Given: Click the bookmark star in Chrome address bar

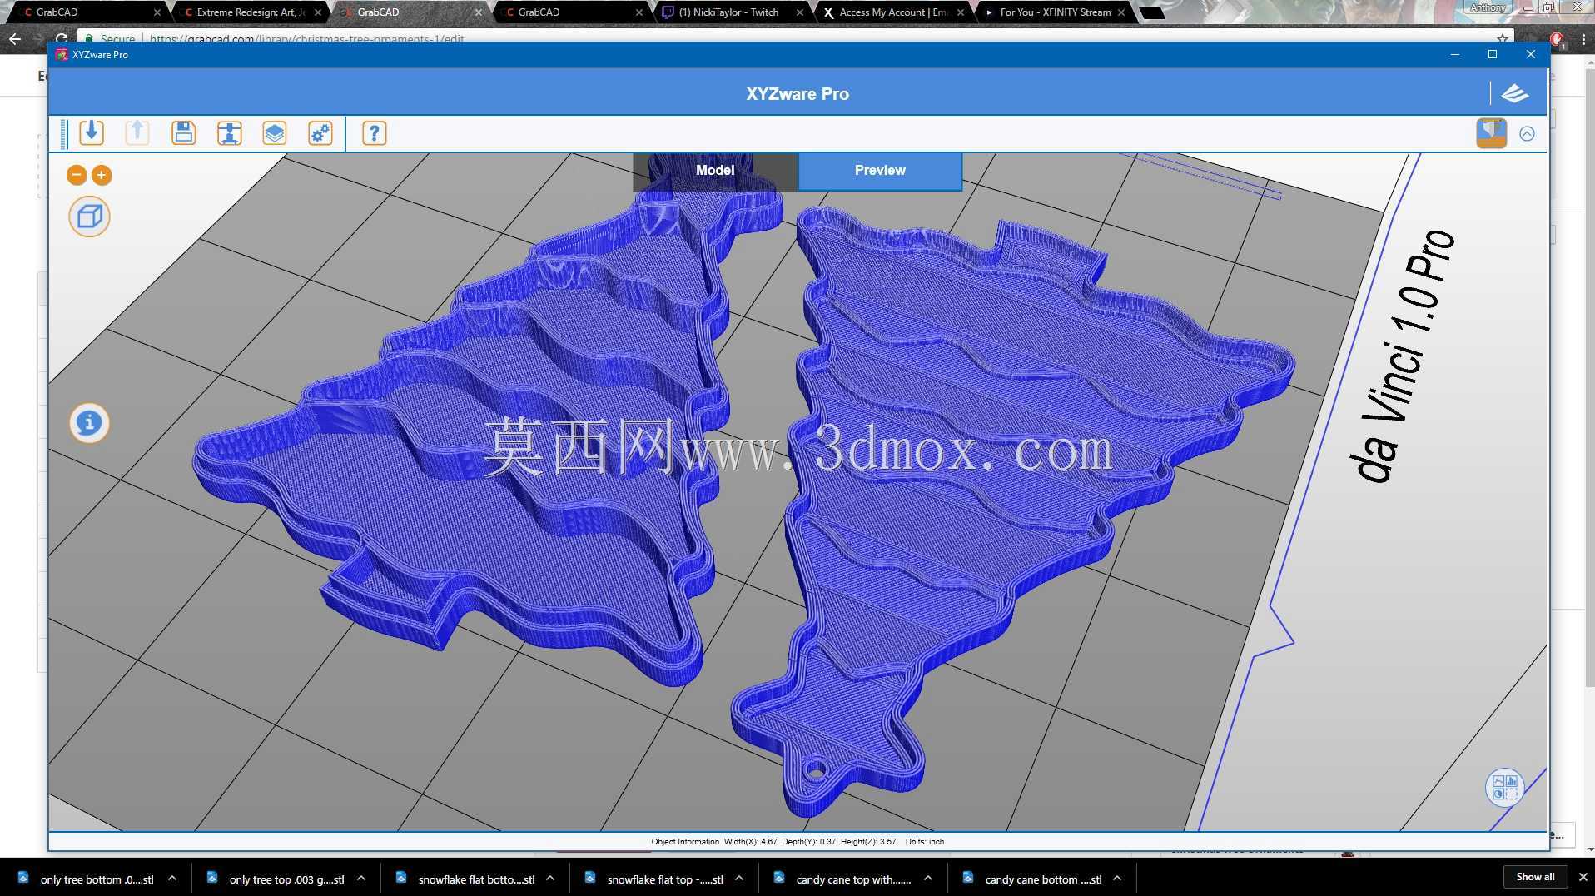Looking at the screenshot, I should pyautogui.click(x=1502, y=38).
